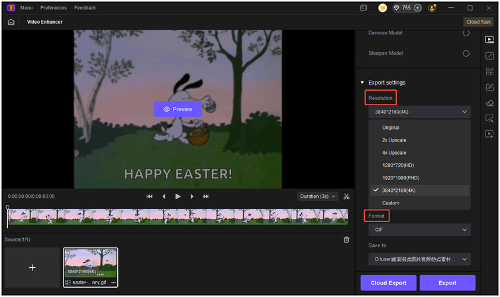500x297 pixels.
Task: Open the user account avatar icon
Action: pyautogui.click(x=432, y=8)
